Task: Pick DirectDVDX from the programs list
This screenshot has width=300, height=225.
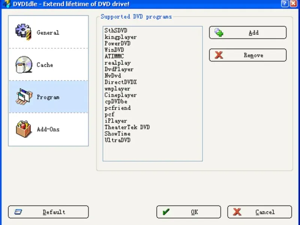Action: click(x=120, y=82)
